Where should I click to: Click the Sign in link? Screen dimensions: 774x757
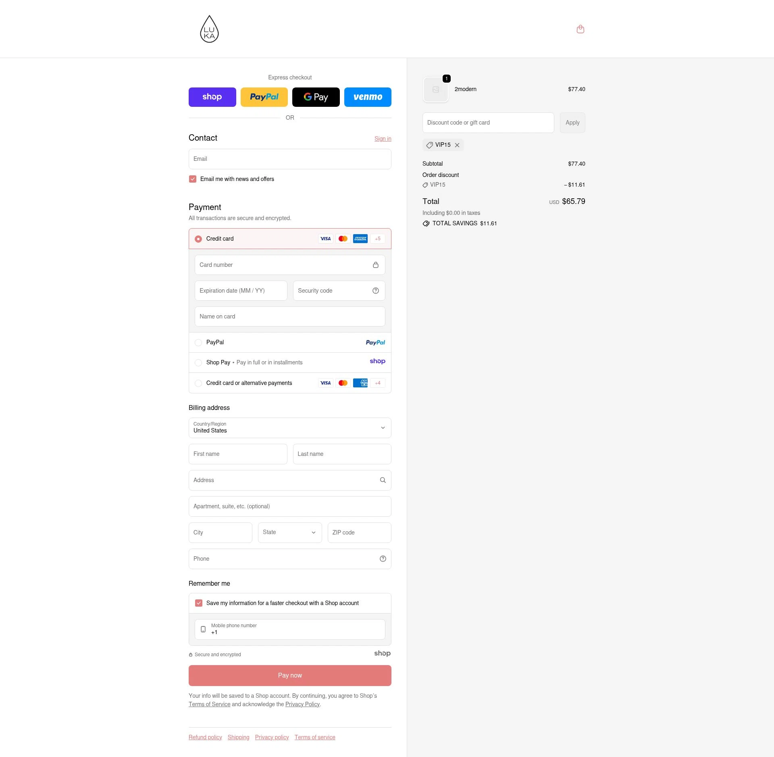coord(383,138)
